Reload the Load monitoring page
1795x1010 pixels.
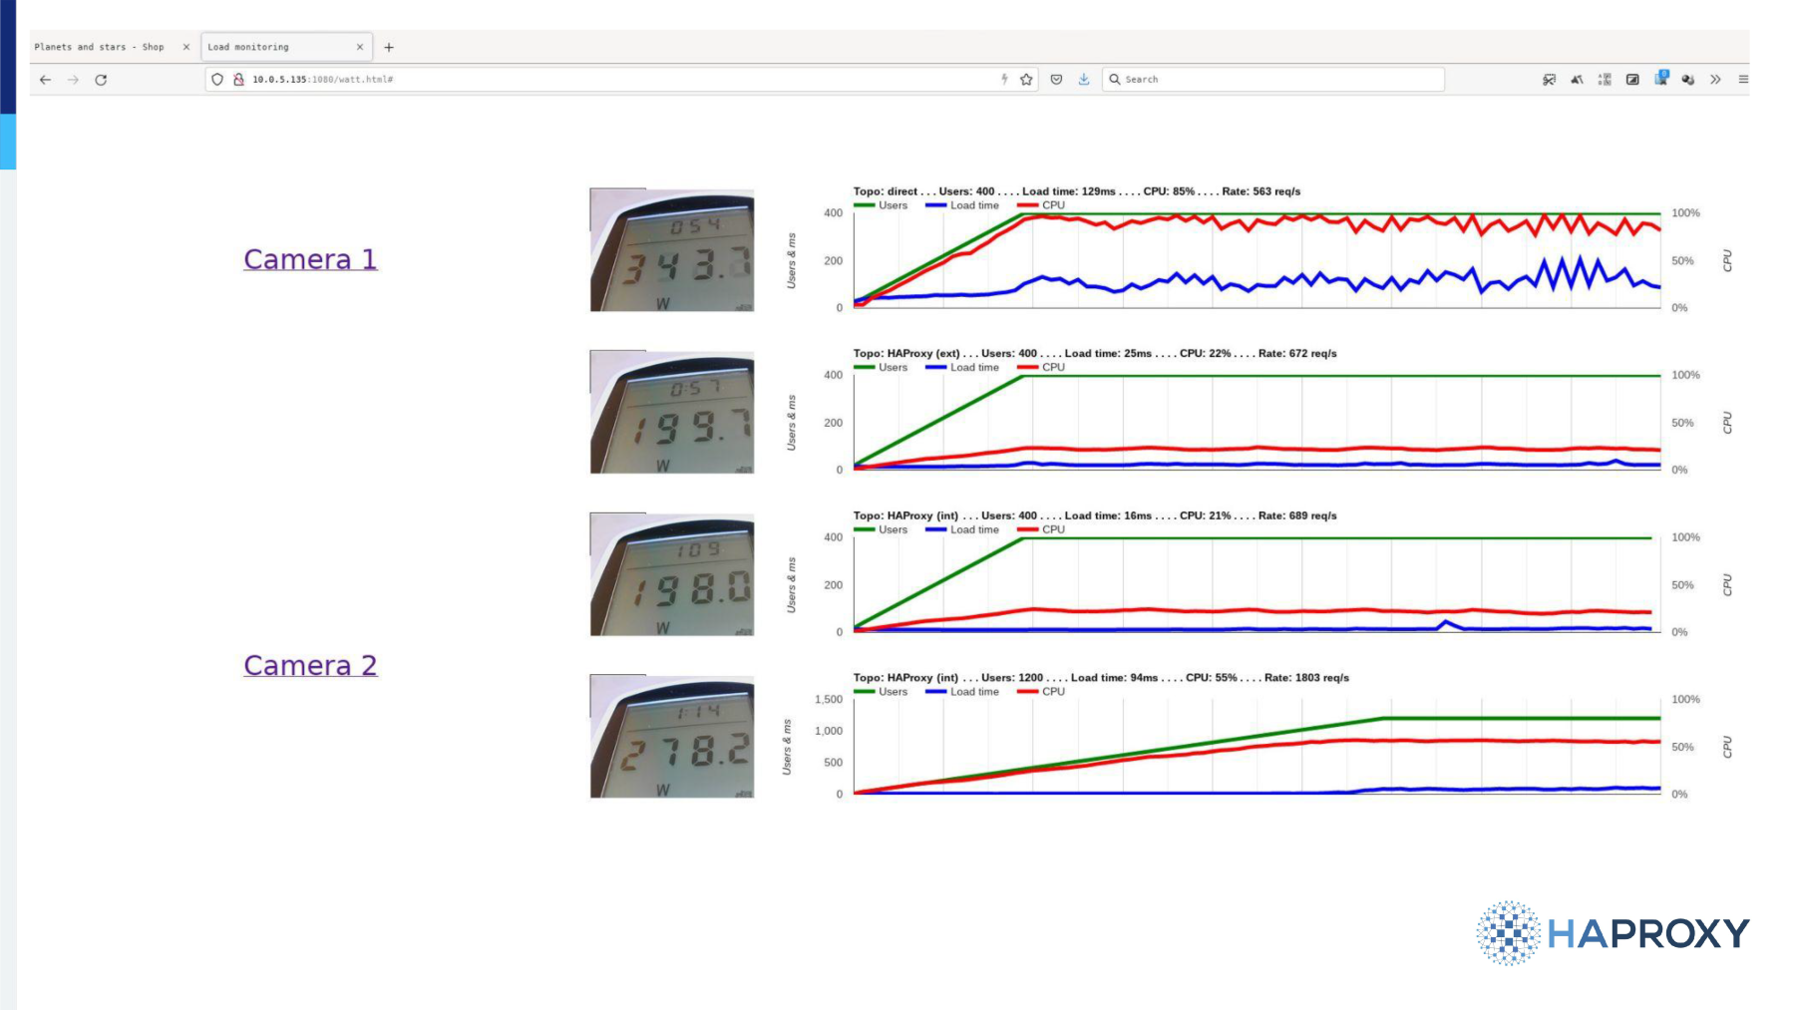[x=101, y=80]
